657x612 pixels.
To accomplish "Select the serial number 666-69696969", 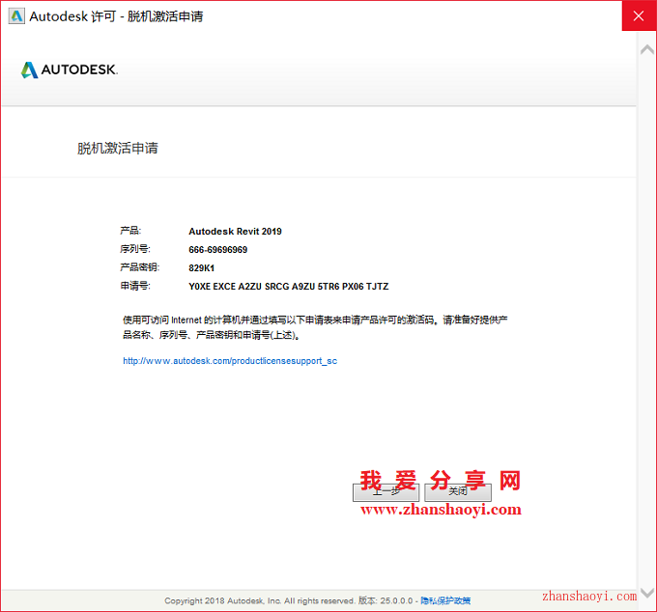I will pos(218,250).
